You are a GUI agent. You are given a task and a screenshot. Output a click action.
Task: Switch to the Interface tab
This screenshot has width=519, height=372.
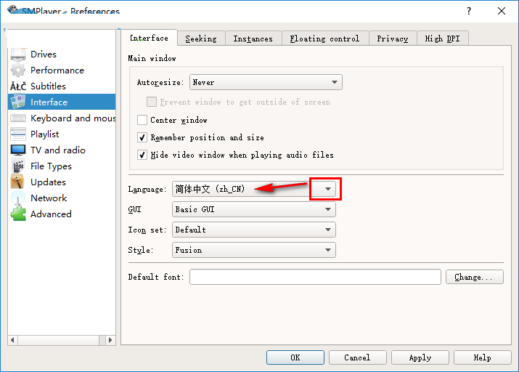(x=149, y=38)
